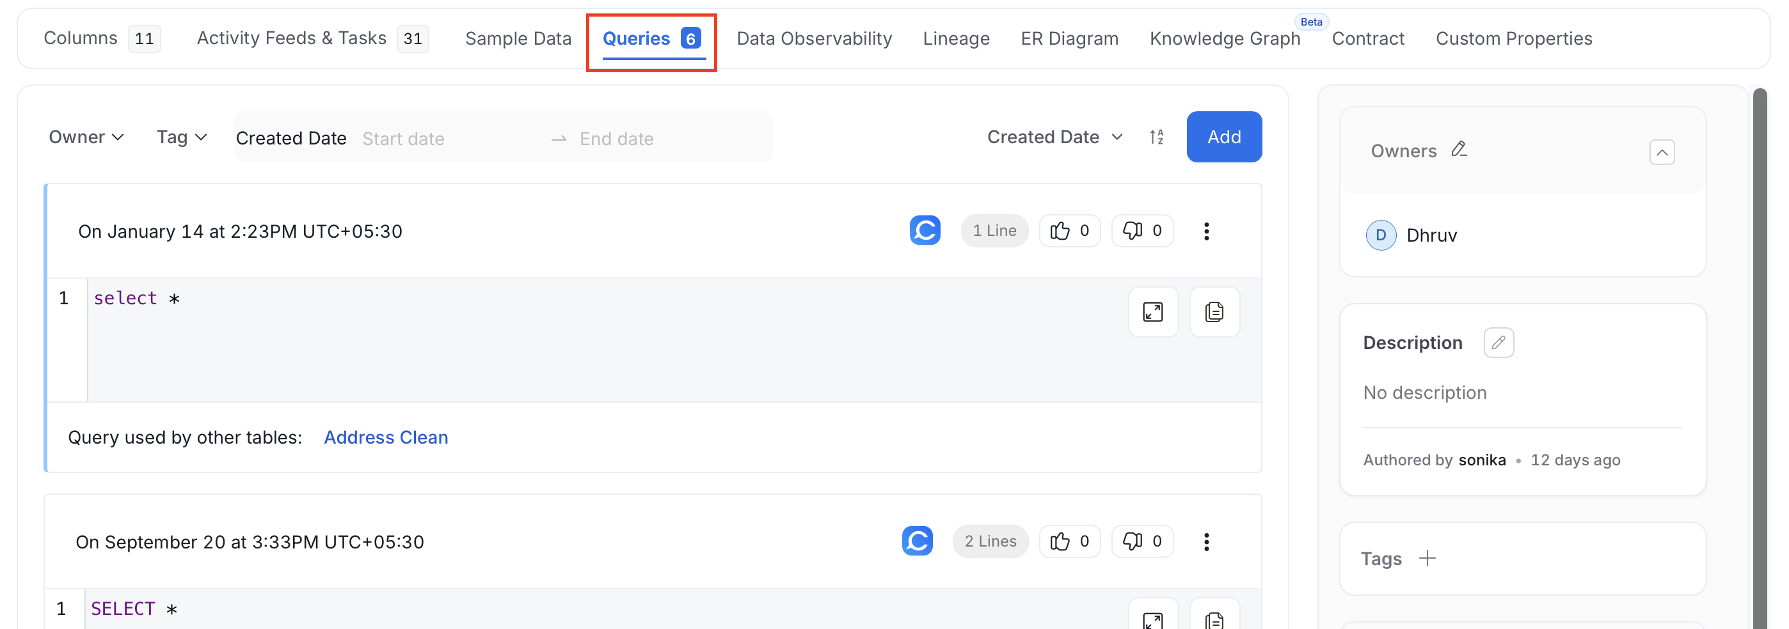Downvote the September 20 query
The image size is (1789, 629).
[x=1142, y=541]
